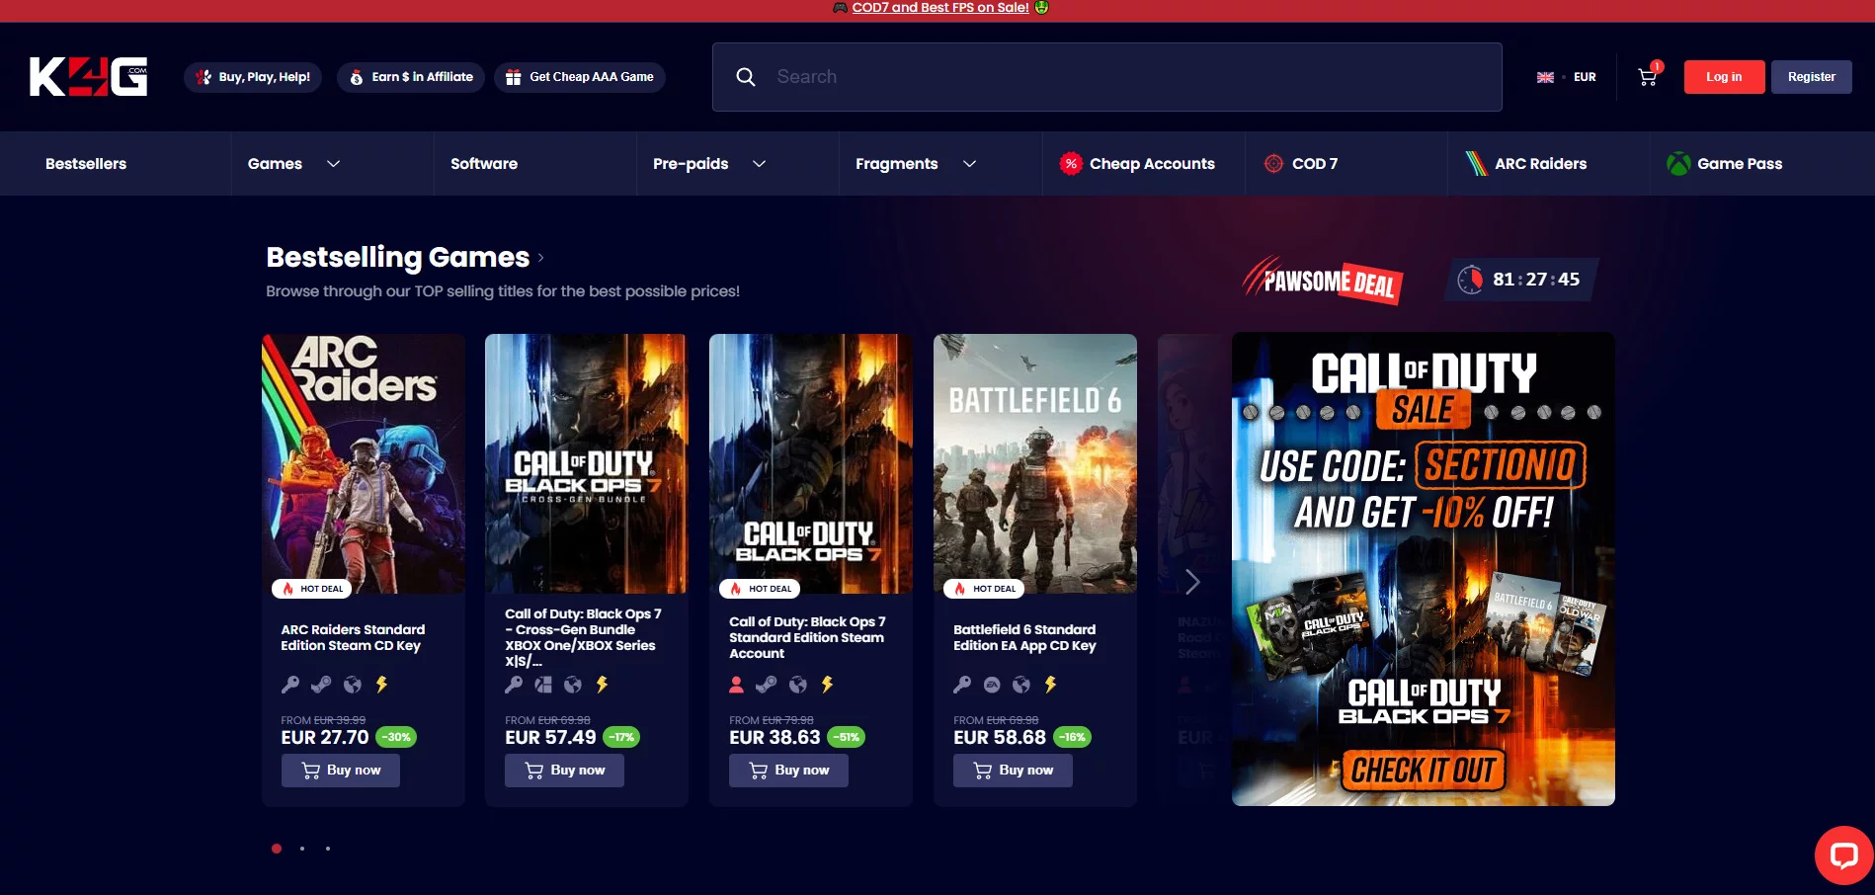
Task: Open ARC Raiders Standard Edition Steam CD Key title
Action: [x=353, y=638]
